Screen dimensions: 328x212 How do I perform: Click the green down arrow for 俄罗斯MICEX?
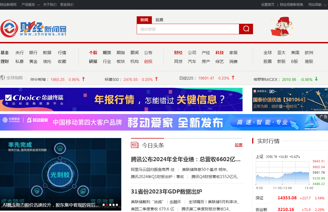click(316, 79)
